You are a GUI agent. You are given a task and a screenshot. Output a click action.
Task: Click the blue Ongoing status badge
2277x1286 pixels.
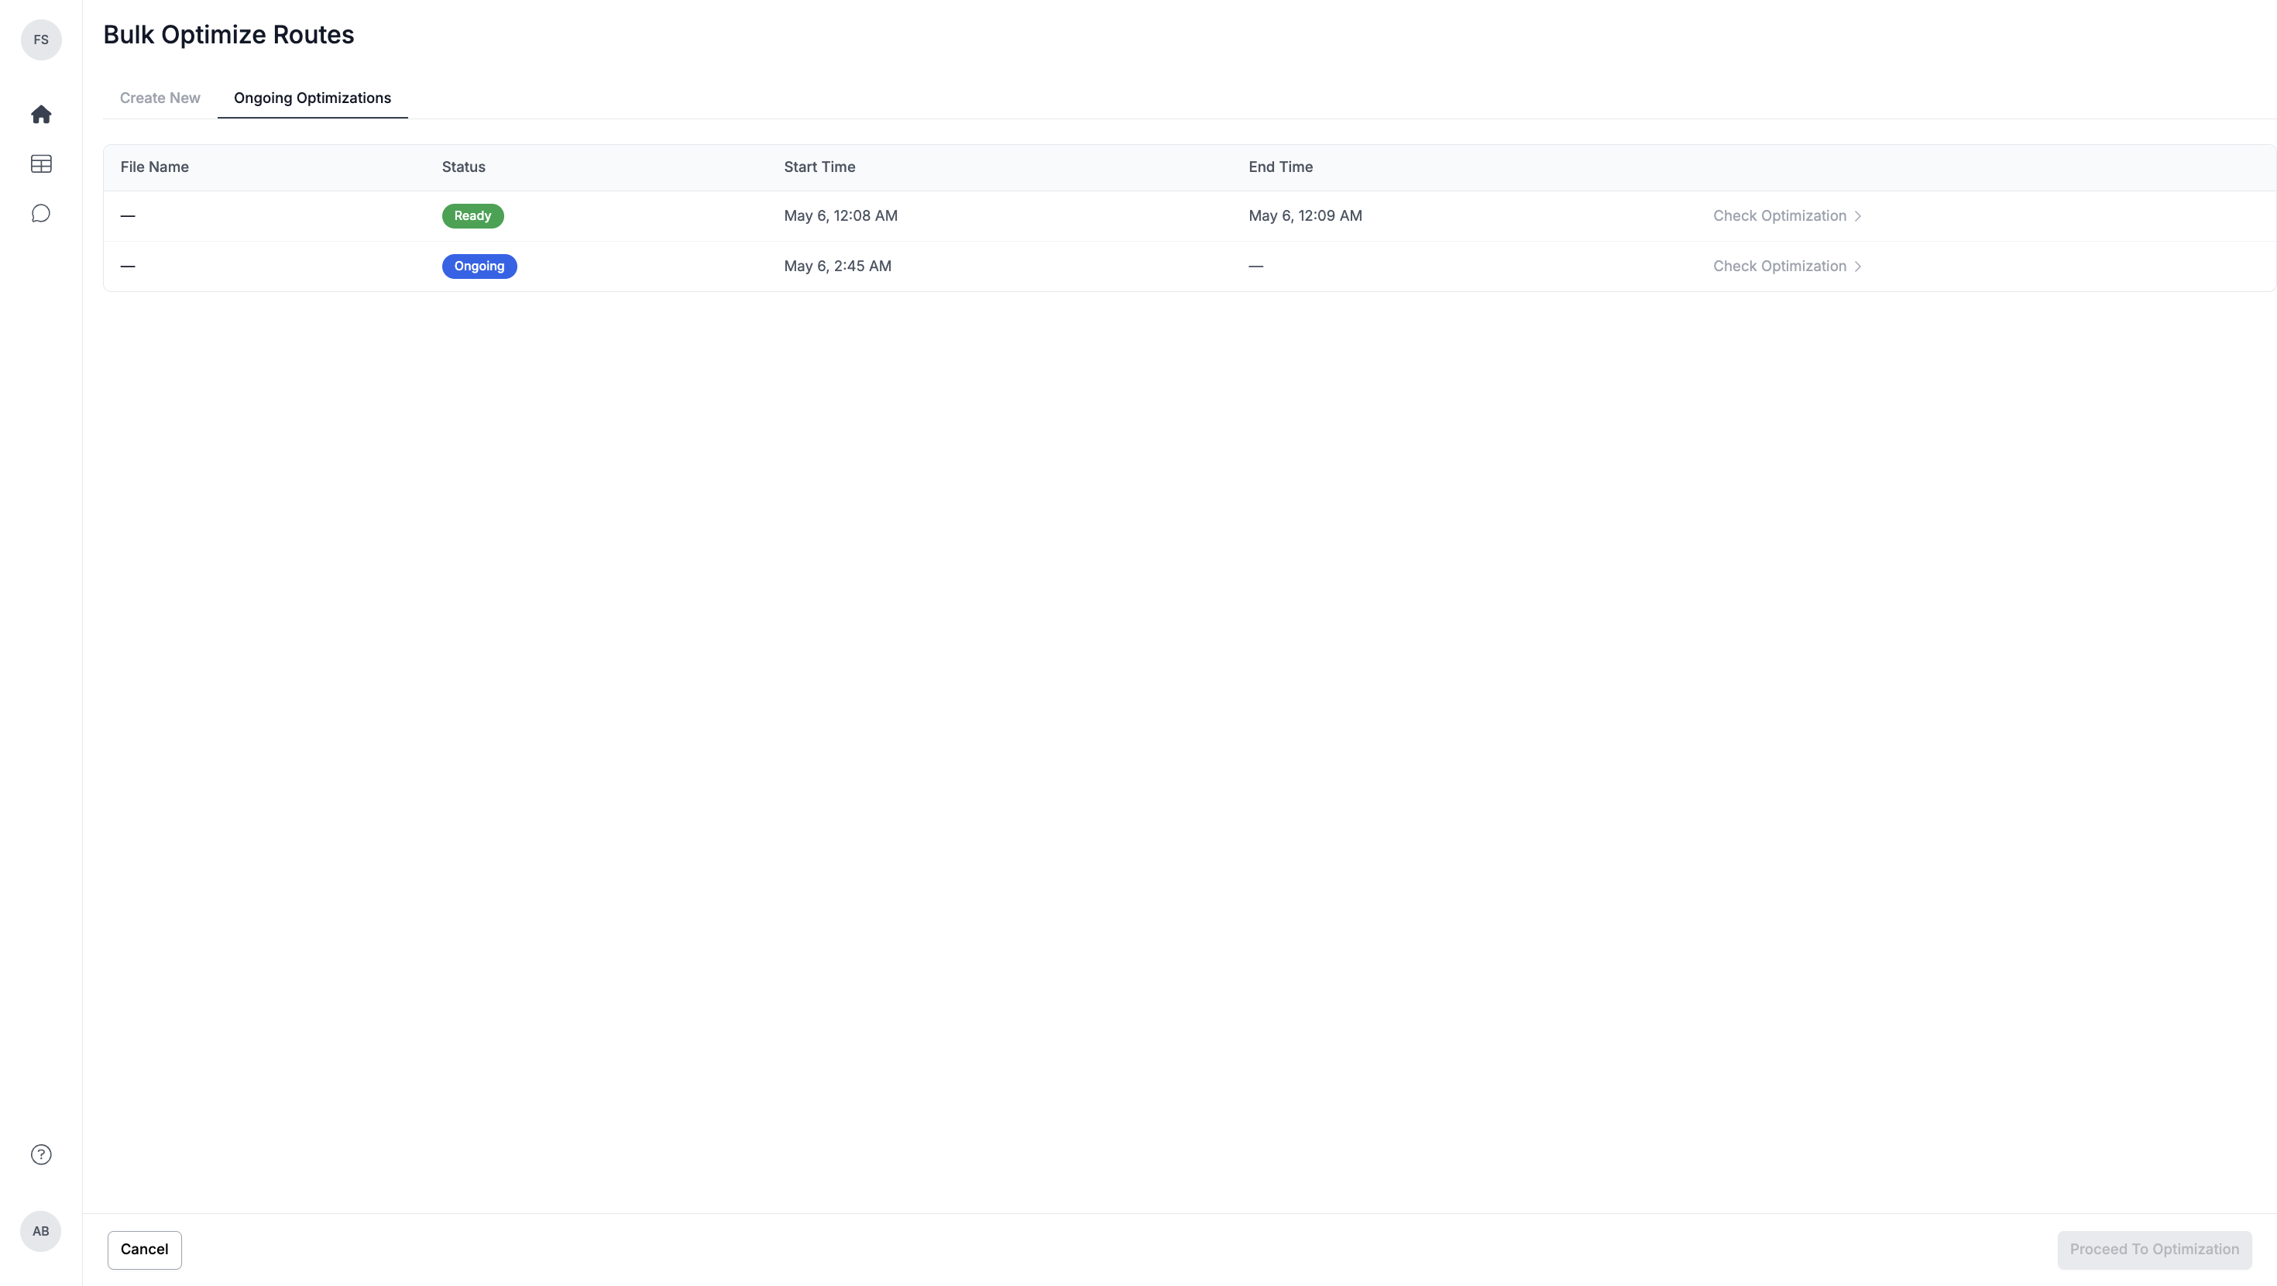479,266
